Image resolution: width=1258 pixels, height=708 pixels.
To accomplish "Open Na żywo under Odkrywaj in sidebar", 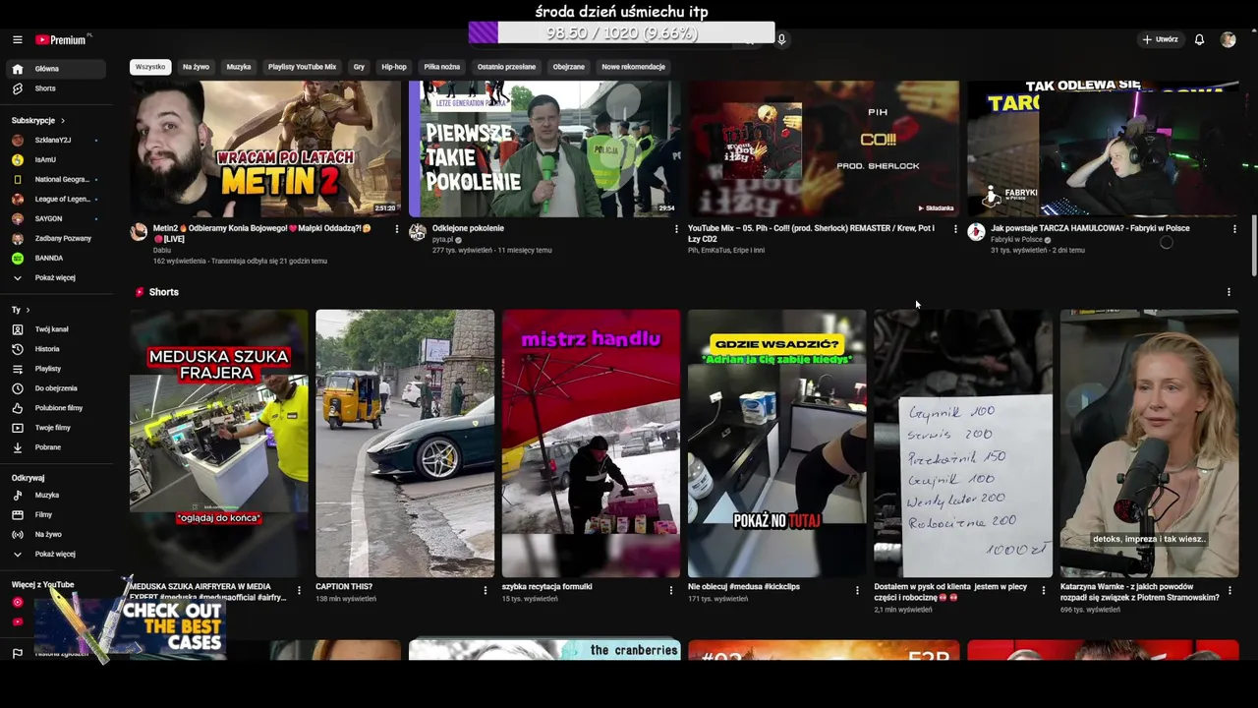I will pos(56,534).
